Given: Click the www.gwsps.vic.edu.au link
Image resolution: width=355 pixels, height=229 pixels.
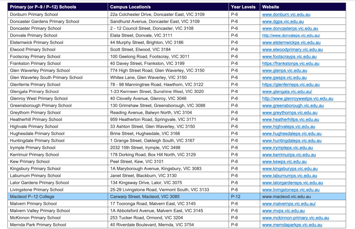Looking at the screenshot, I should (284, 78).
